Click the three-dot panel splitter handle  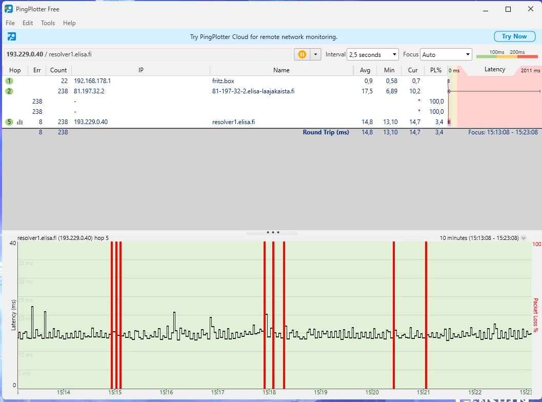pos(272,232)
